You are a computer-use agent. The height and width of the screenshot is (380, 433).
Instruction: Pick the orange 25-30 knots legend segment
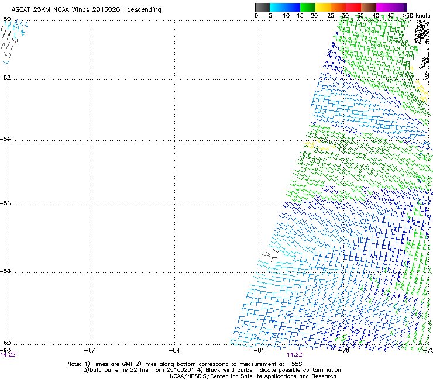pos(338,7)
